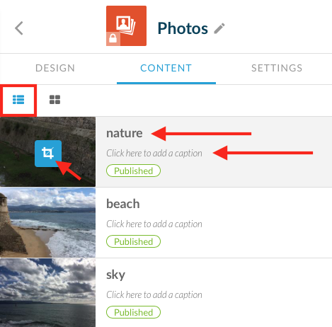Add a caption to the nature photo
This screenshot has height=327, width=332.
154,154
